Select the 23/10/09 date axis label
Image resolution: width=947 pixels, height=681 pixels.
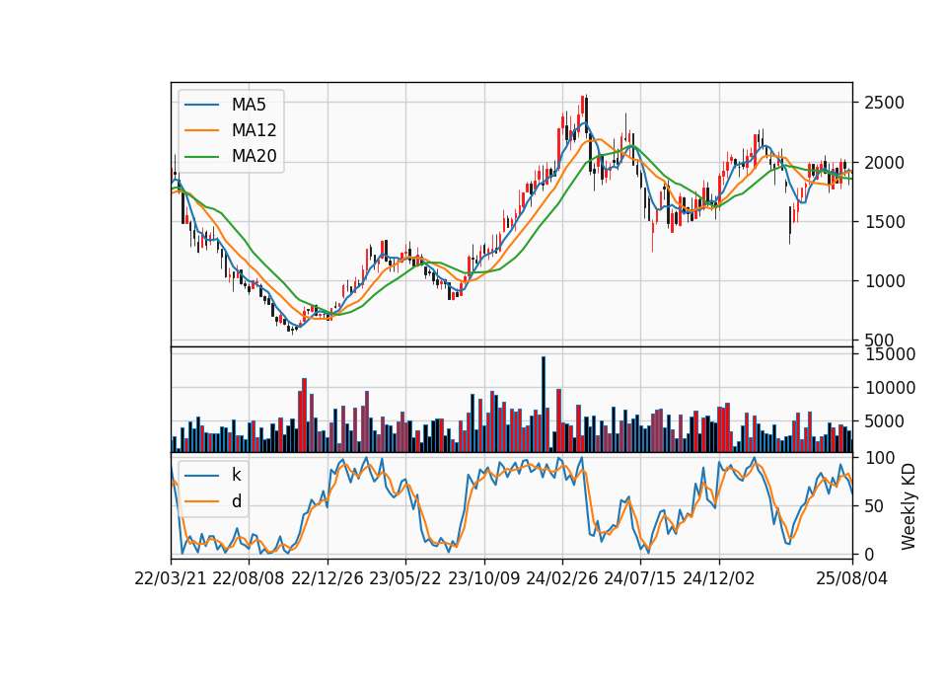click(x=483, y=578)
